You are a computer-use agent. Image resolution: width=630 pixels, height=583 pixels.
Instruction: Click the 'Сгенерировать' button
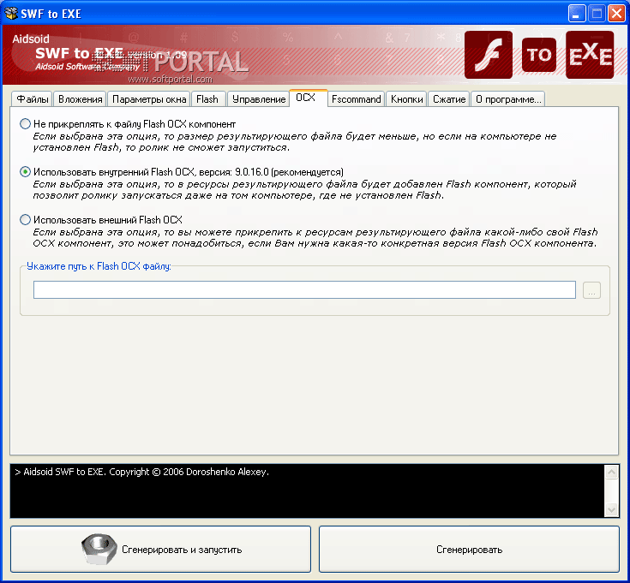[x=469, y=549]
